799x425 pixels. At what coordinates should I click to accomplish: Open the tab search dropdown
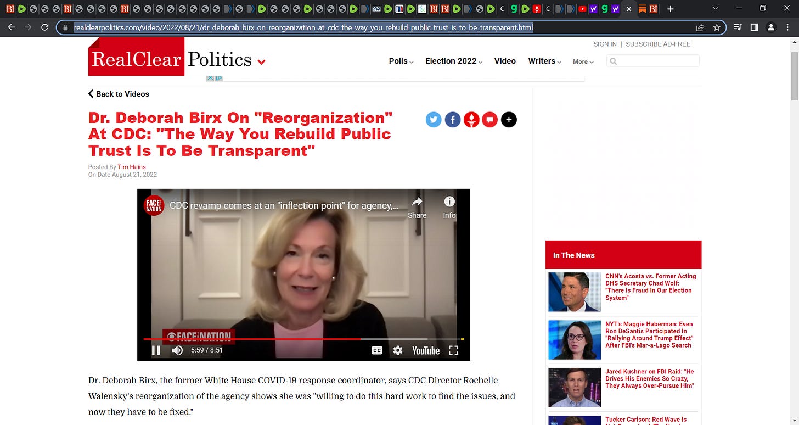[715, 8]
